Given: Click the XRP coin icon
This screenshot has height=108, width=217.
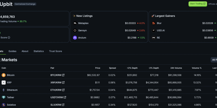Looking at the screenshot, I should point(3,83).
